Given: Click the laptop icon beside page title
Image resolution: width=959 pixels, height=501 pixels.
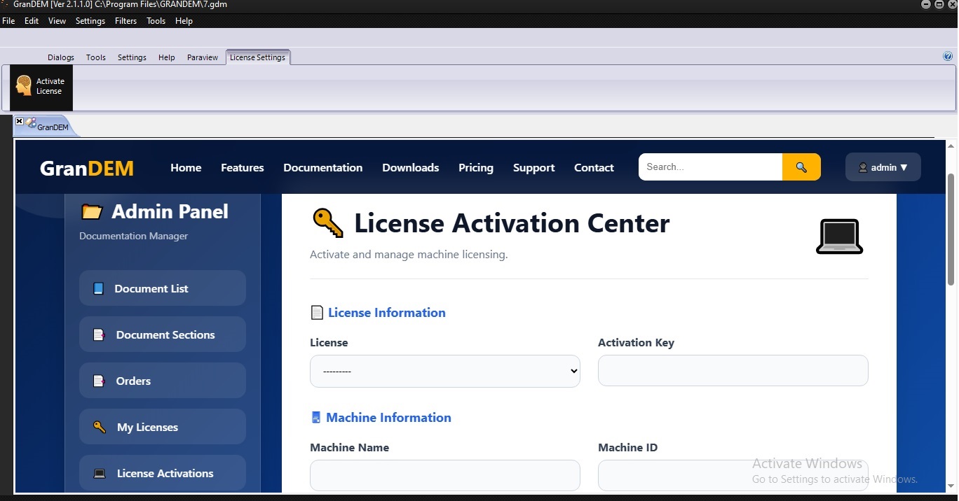Looking at the screenshot, I should 839,237.
